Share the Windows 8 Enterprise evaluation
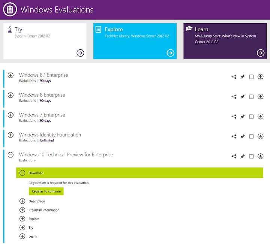This screenshot has width=270, height=244. click(x=234, y=97)
